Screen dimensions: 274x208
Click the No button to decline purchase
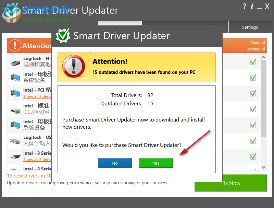[115, 163]
